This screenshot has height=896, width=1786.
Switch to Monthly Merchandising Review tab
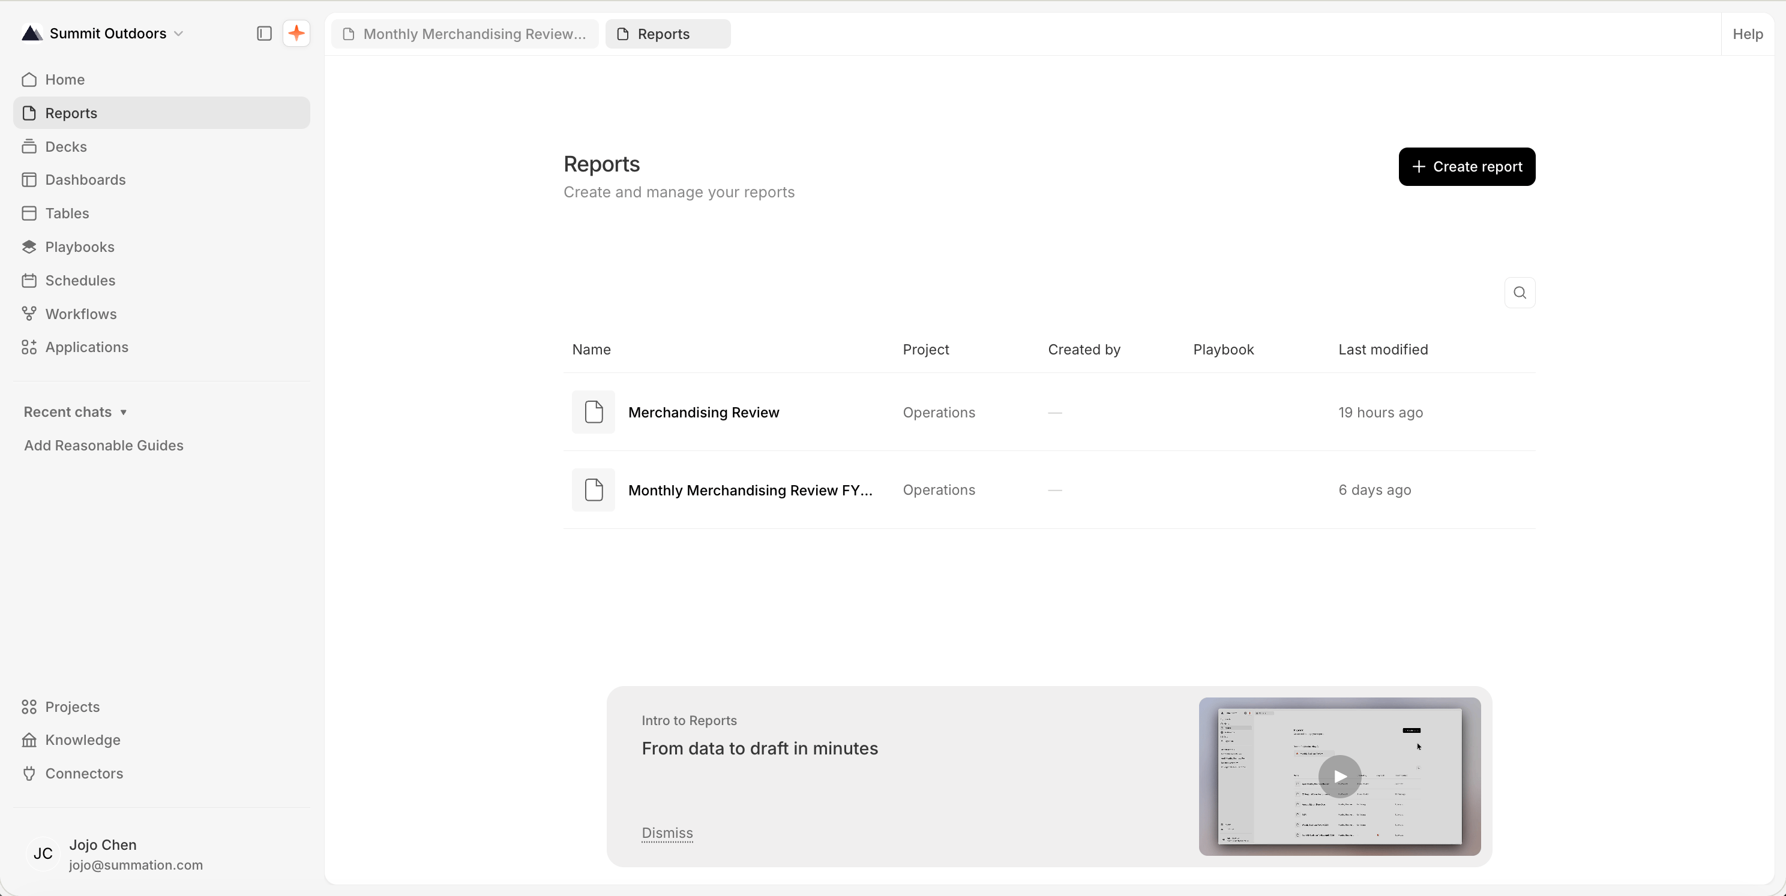pos(465,34)
